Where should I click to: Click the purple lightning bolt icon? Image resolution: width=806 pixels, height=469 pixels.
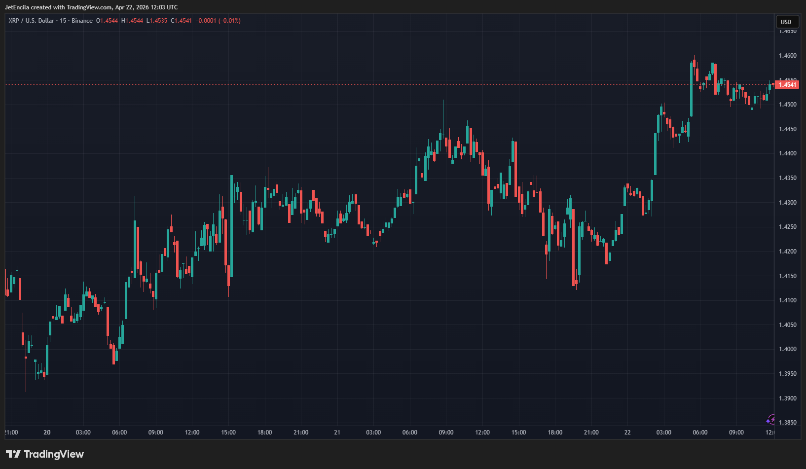tap(770, 420)
